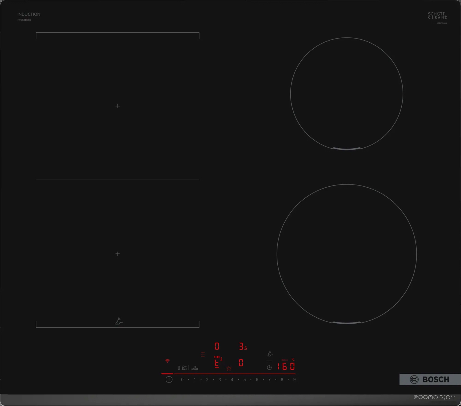Tap the red Wi-Fi Home Connect icon
Screen dimensions: 461x406
[167, 361]
